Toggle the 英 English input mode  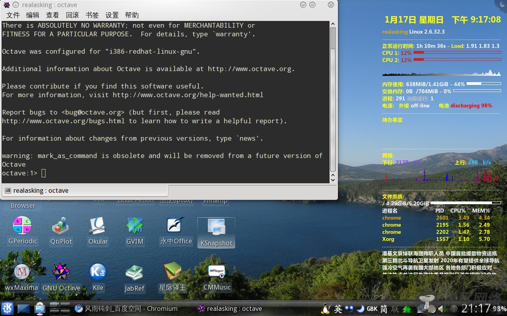pyautogui.click(x=338, y=309)
